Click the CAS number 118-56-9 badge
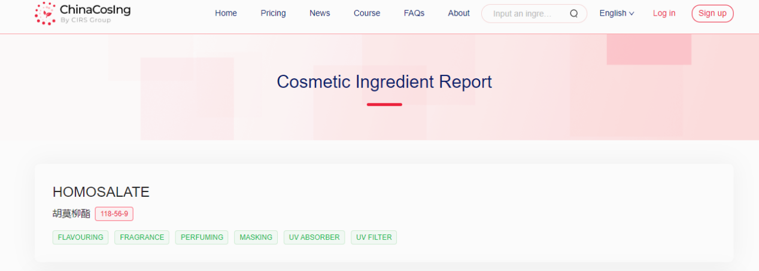 pos(114,214)
